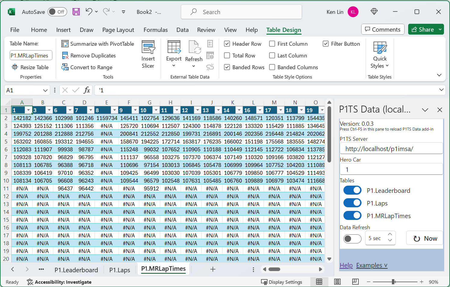Check the First Column checkbox

[x=272, y=44]
